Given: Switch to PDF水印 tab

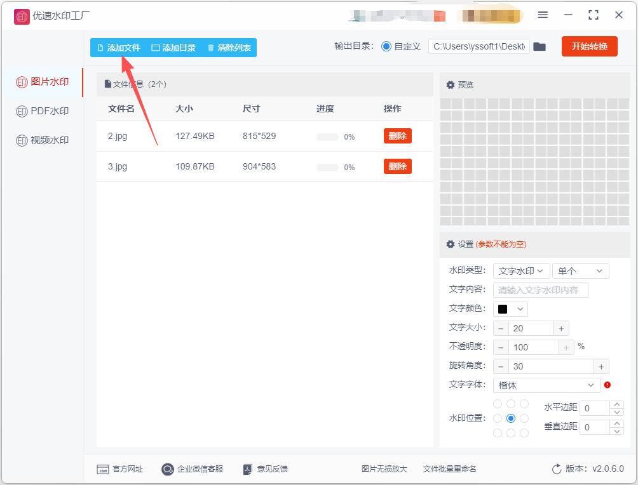Looking at the screenshot, I should (x=43, y=111).
